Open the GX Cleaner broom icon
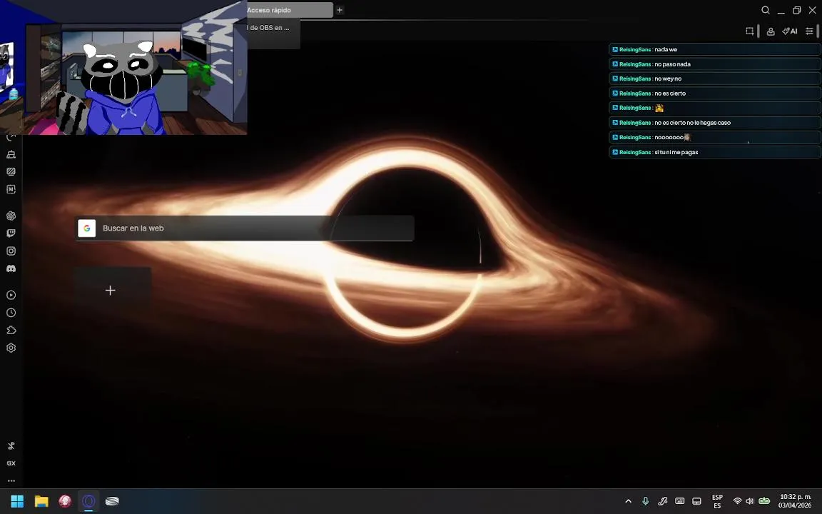Viewport: 822px width, 514px height. pyautogui.click(x=11, y=154)
